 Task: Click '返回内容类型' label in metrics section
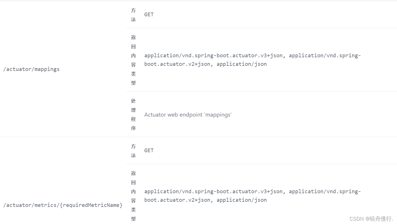[x=133, y=196]
